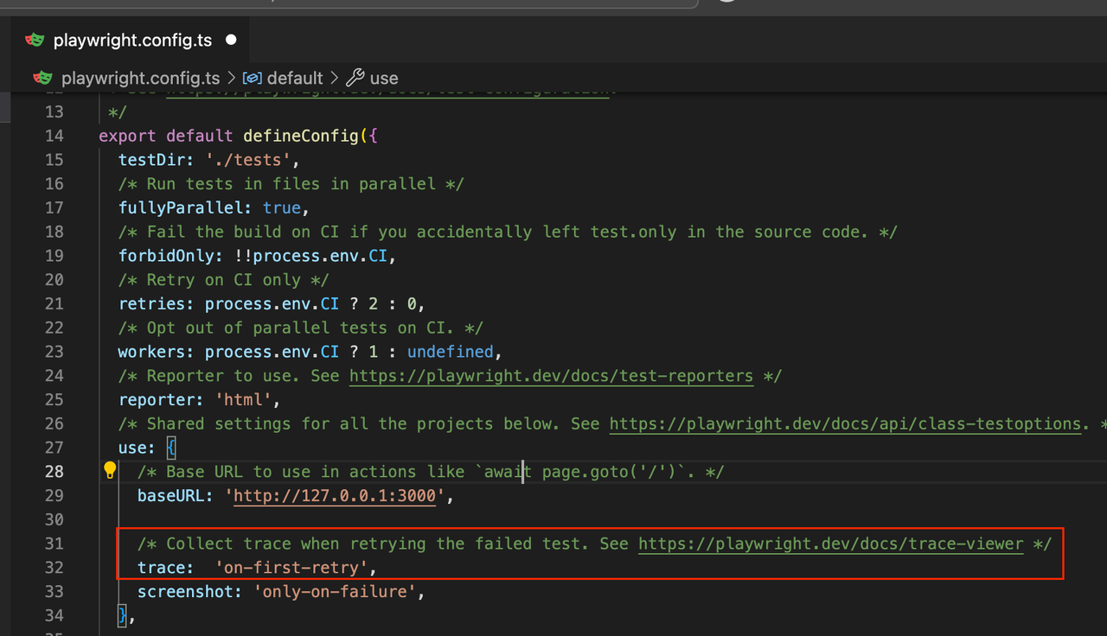This screenshot has height=636, width=1107.
Task: Click the 'reporter' property on line 25
Action: point(157,400)
